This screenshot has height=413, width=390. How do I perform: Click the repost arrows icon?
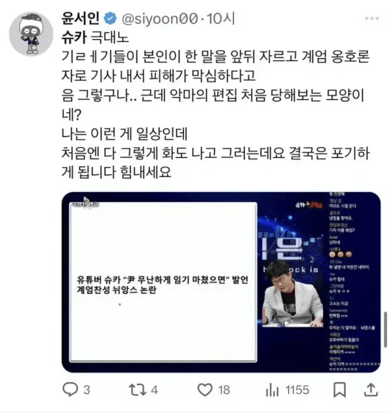coord(137,390)
